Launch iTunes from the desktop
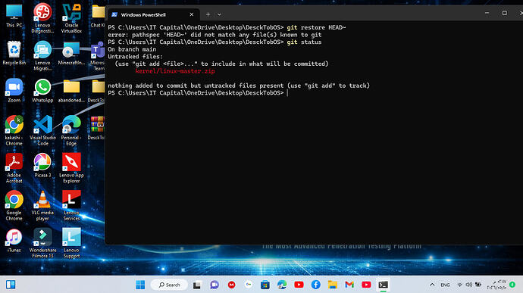 point(14,240)
